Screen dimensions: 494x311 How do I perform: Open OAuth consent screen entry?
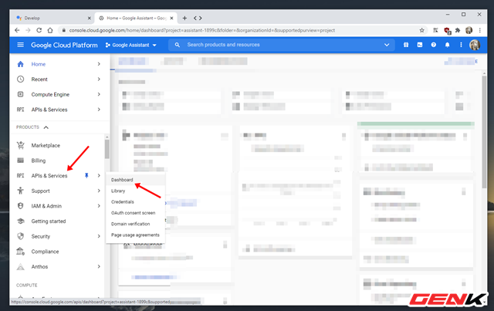coord(136,213)
